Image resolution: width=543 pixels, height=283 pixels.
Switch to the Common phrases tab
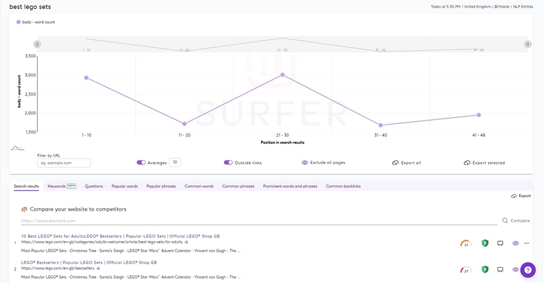click(x=238, y=186)
